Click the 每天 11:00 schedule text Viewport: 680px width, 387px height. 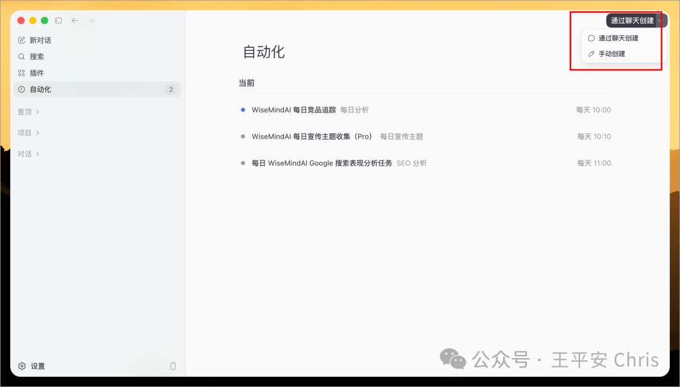point(594,164)
